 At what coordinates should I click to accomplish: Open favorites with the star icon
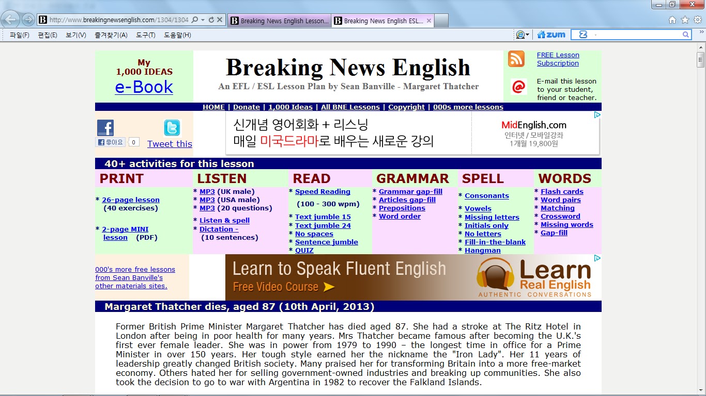pyautogui.click(x=686, y=20)
